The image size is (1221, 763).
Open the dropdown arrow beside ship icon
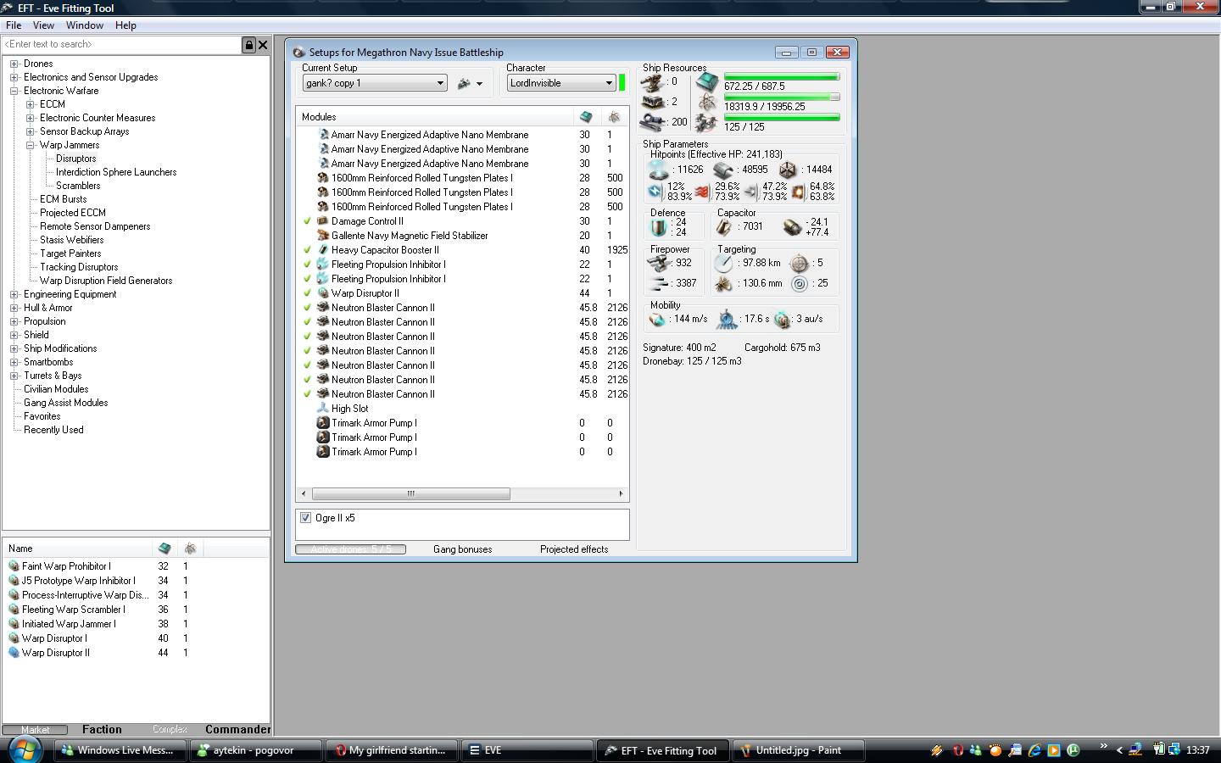pyautogui.click(x=479, y=84)
